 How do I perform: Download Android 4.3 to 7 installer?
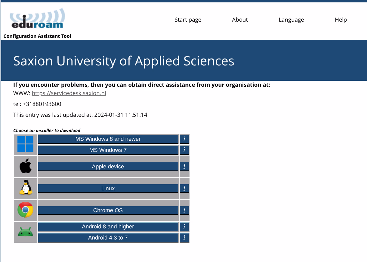108,238
